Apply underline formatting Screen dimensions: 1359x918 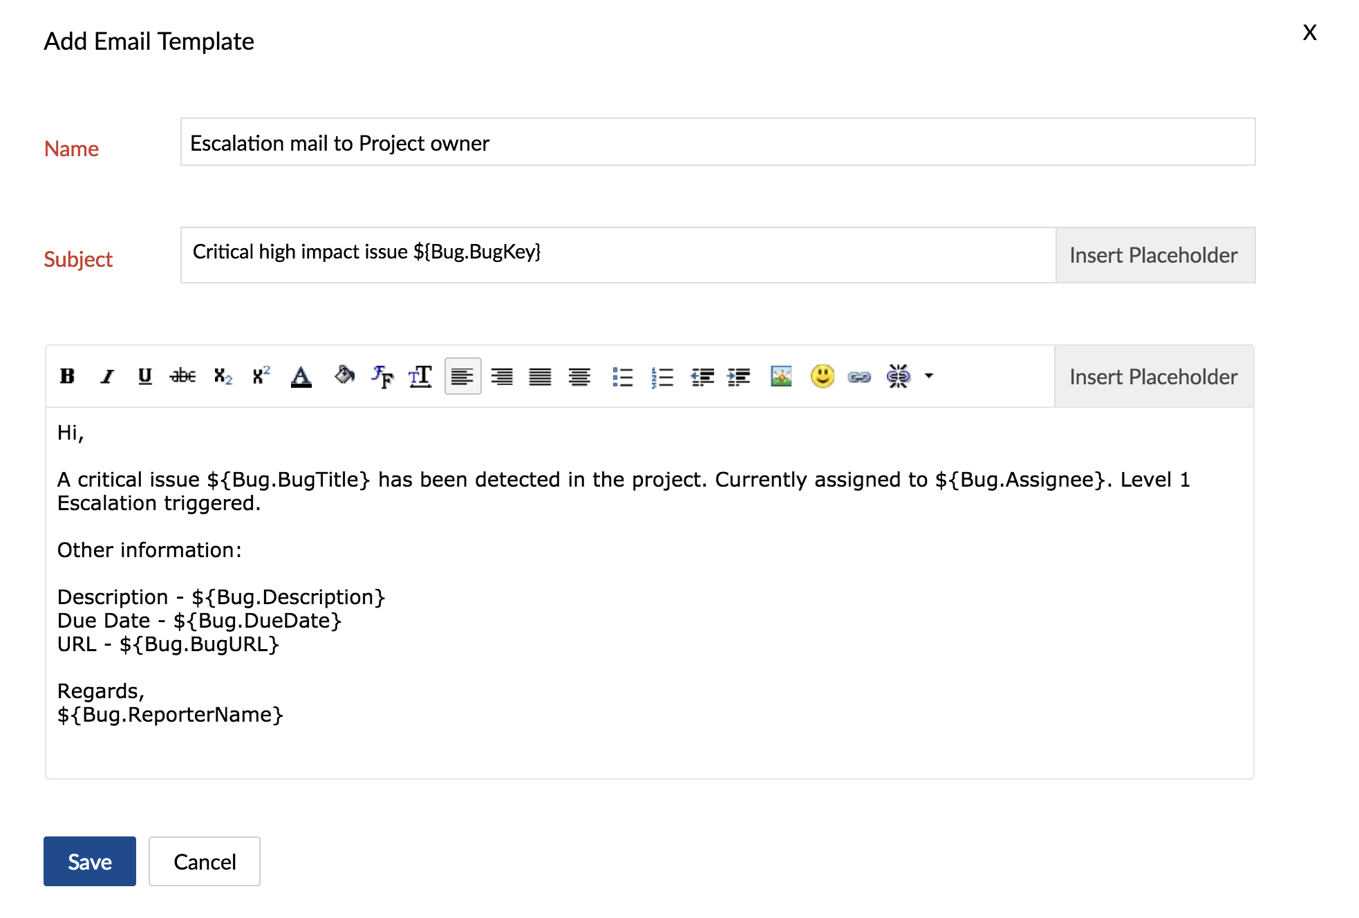(x=144, y=376)
